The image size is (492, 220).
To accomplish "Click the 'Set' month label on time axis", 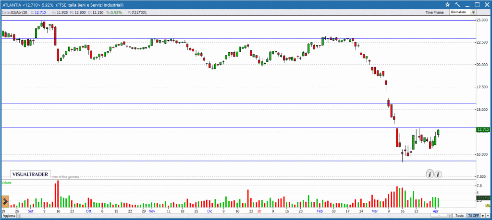I will coord(30,211).
